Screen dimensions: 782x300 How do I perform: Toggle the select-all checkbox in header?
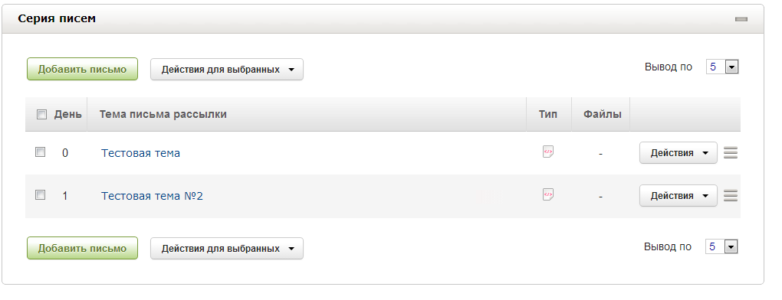coord(42,115)
